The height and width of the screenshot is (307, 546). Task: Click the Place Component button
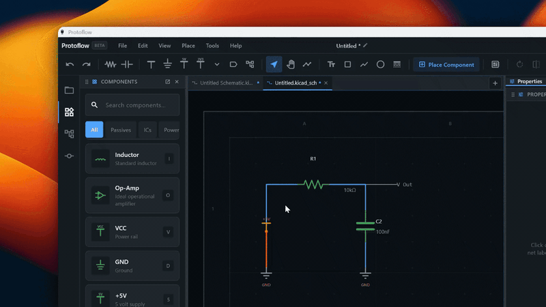[446, 65]
